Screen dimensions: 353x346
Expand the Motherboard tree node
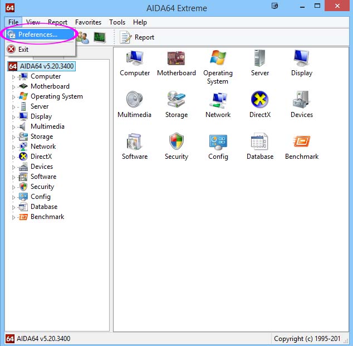[x=13, y=87]
